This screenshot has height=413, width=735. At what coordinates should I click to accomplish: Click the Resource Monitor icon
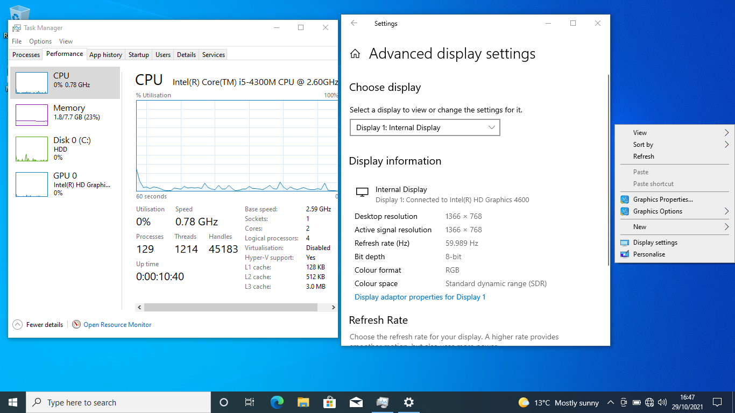[76, 325]
